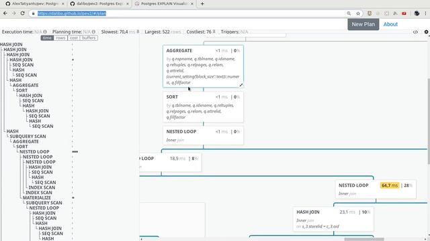Select the HASH JOIN card with 23,1 ms
The height and width of the screenshot is (241, 430).
pos(333,219)
